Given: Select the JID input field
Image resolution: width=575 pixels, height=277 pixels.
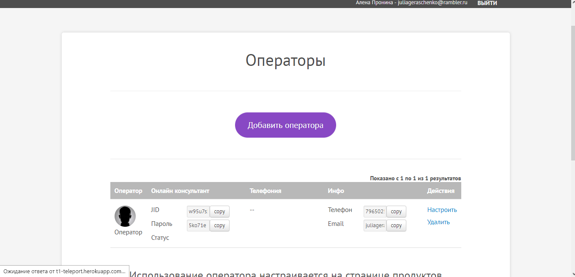Looking at the screenshot, I should pos(198,211).
